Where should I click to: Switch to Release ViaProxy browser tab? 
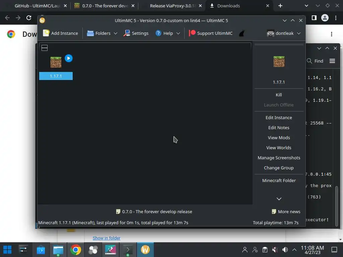(x=173, y=6)
